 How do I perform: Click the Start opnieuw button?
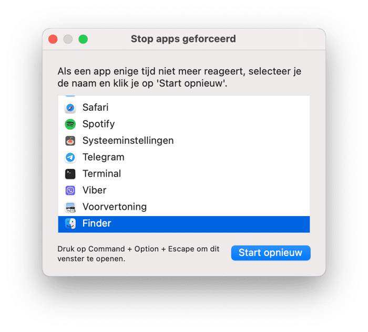[x=271, y=253]
